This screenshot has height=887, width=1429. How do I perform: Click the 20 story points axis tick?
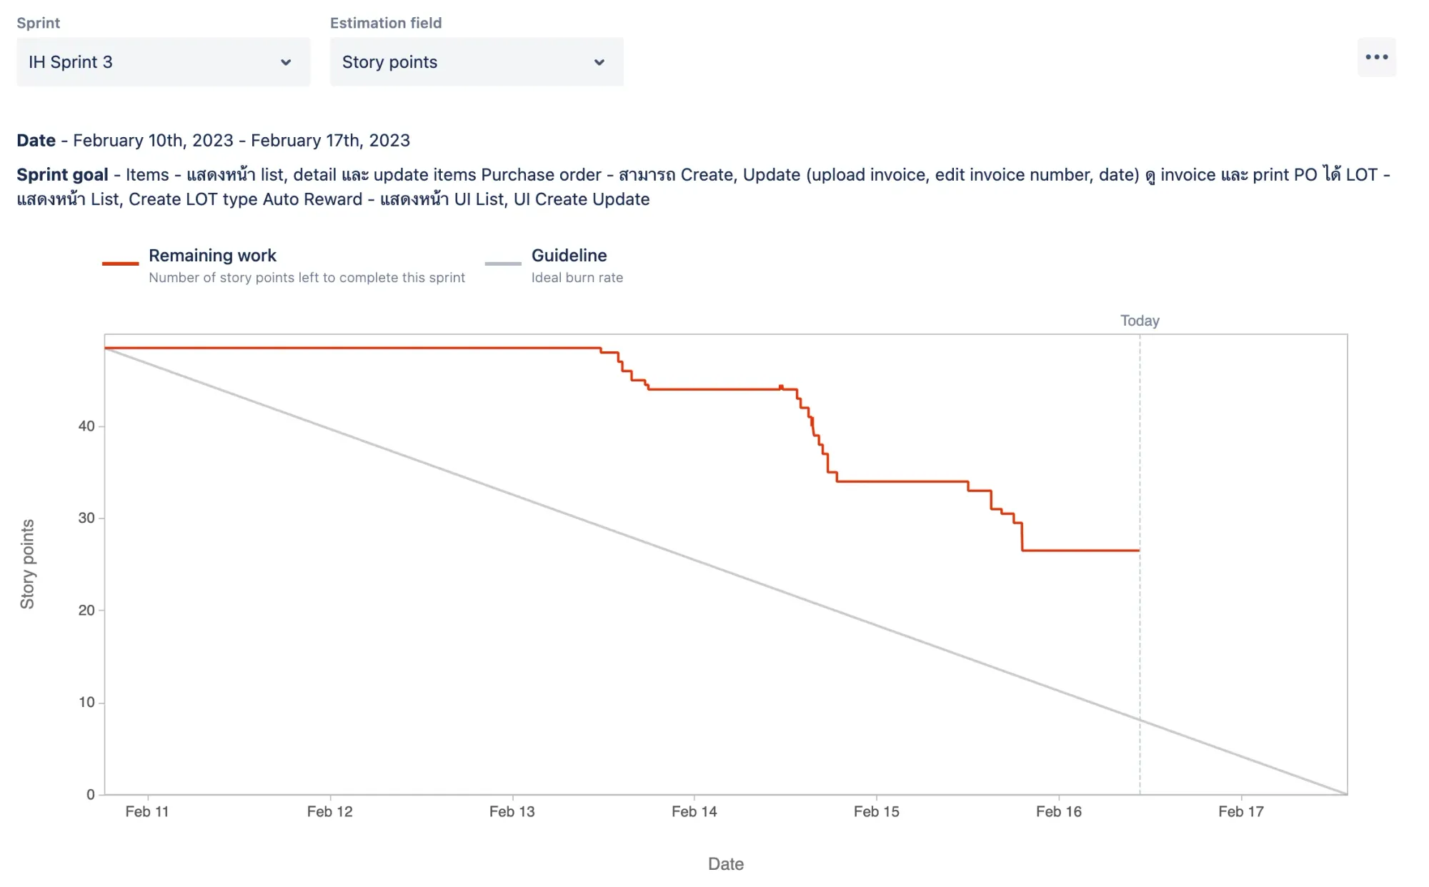86,610
